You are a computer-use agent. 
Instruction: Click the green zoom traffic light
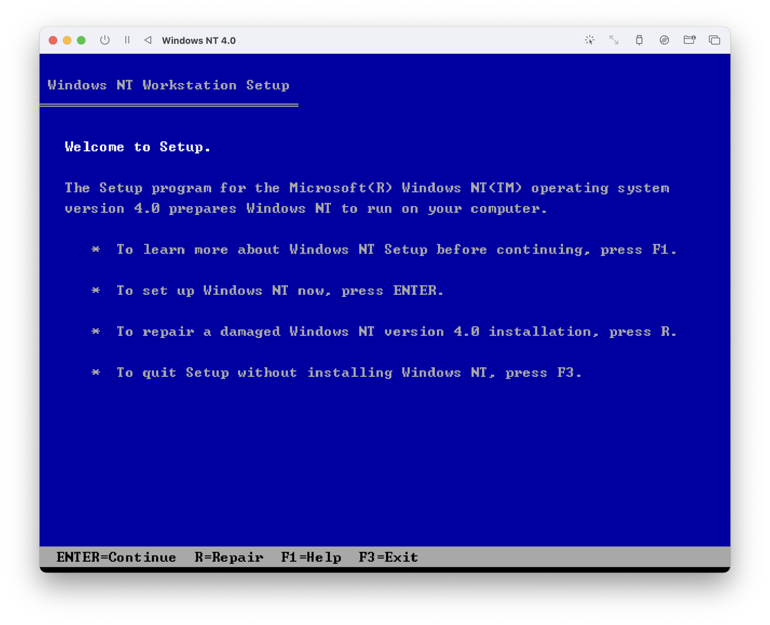coord(81,40)
